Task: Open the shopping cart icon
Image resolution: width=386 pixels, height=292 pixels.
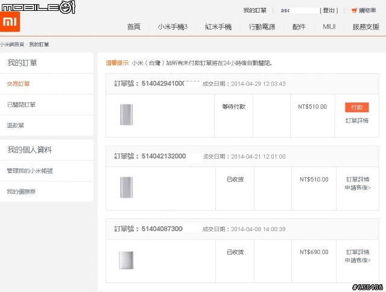Action: pyautogui.click(x=354, y=10)
